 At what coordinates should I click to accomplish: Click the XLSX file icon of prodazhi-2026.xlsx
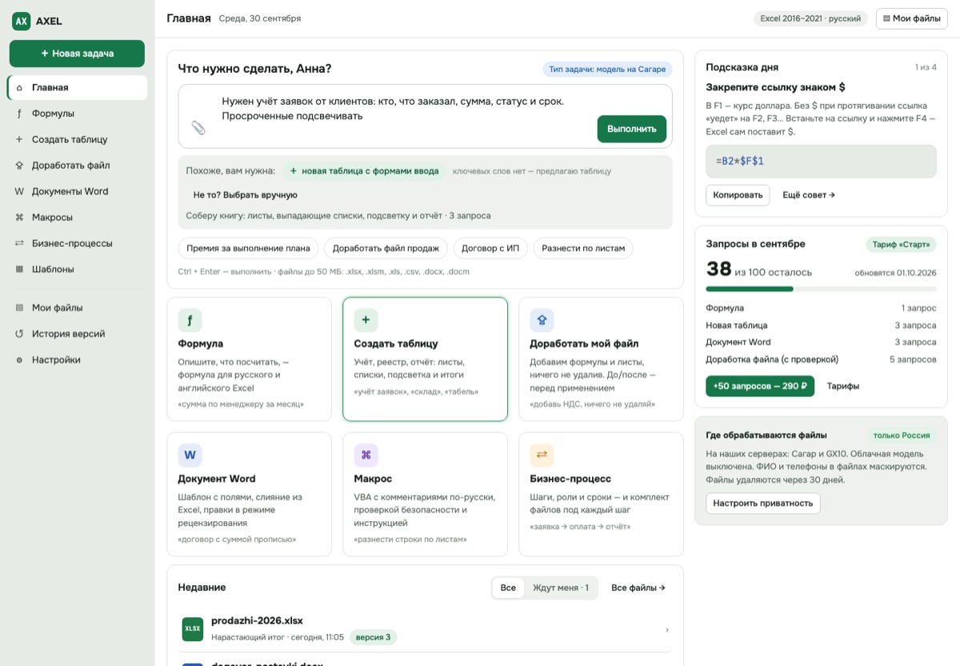click(x=193, y=629)
